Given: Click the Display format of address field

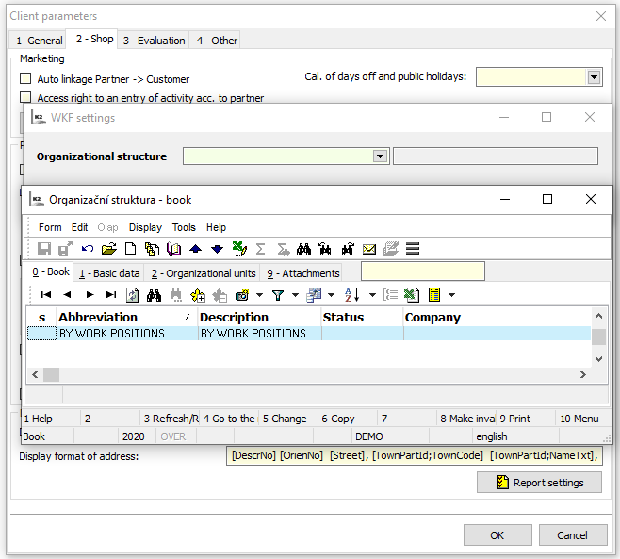Looking at the screenshot, I should tap(415, 455).
